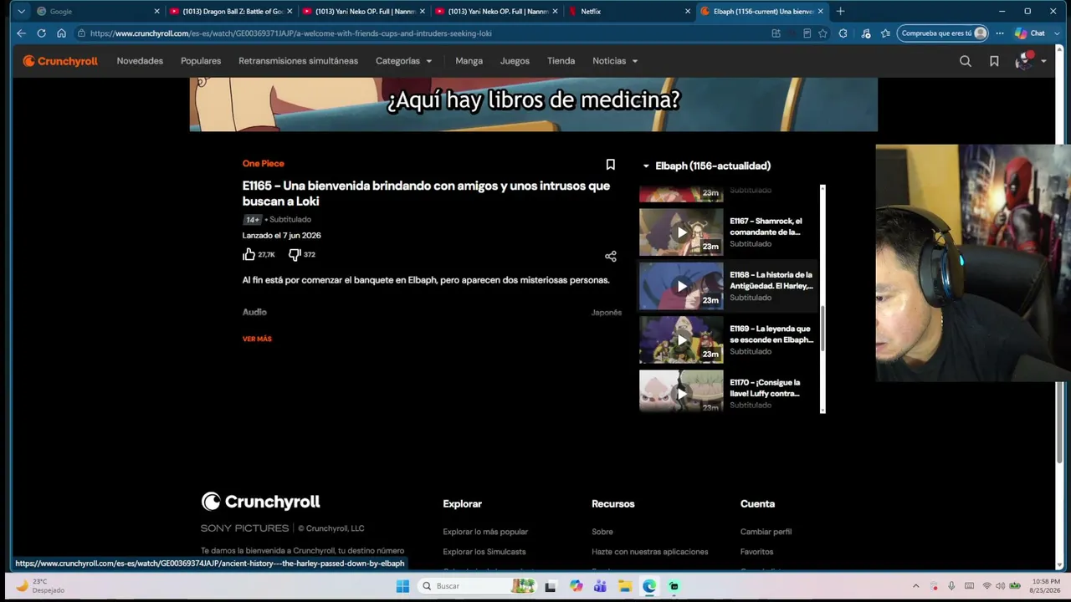Click the One Piece series link
Screen dimensions: 1071x602
pyautogui.click(x=264, y=164)
